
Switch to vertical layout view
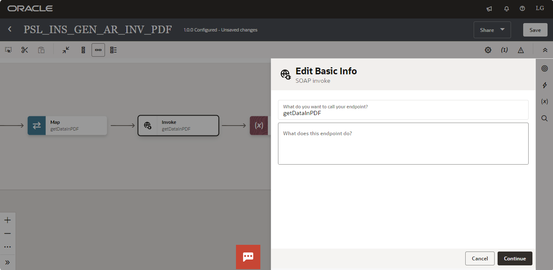click(83, 50)
